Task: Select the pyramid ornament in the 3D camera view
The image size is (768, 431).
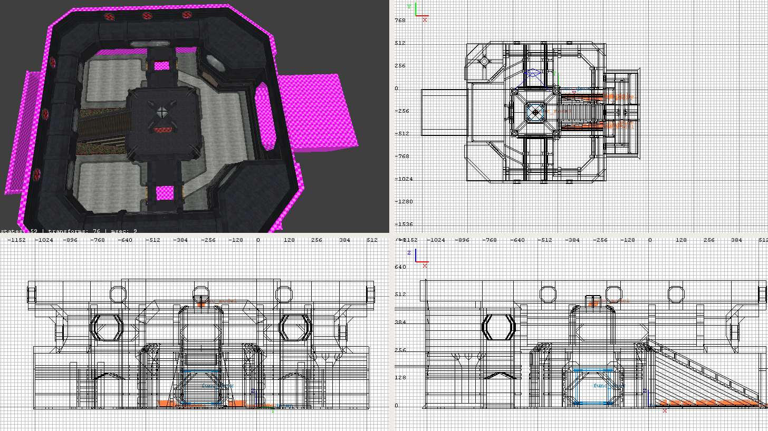Action: point(162,112)
